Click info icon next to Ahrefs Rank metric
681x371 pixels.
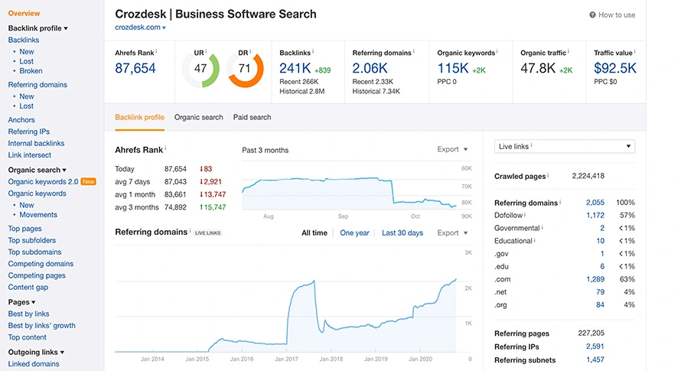point(156,52)
